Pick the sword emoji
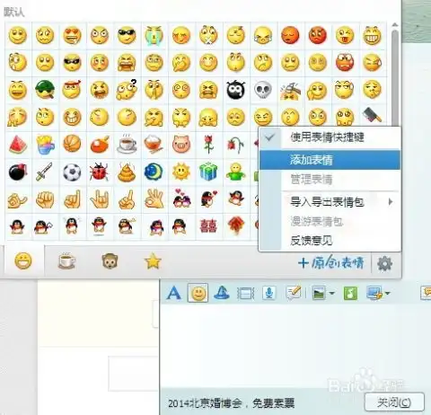 tap(44, 172)
